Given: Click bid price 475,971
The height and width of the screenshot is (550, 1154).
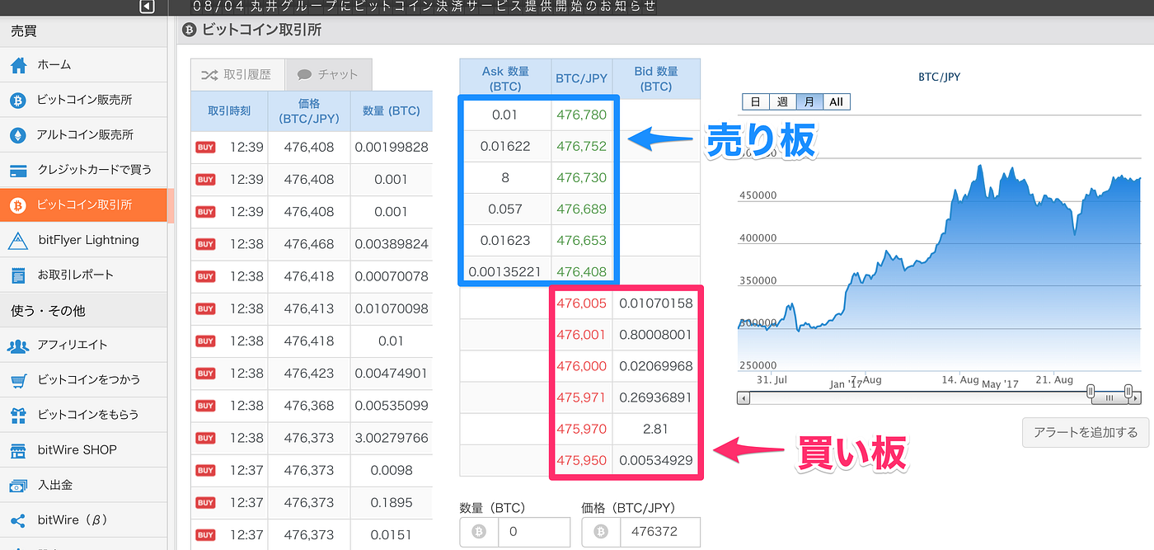Looking at the screenshot, I should pos(581,397).
